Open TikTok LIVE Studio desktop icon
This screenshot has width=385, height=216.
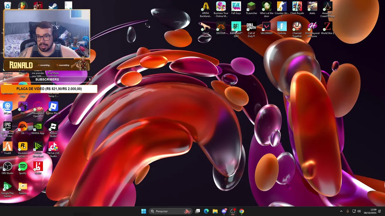53,149
